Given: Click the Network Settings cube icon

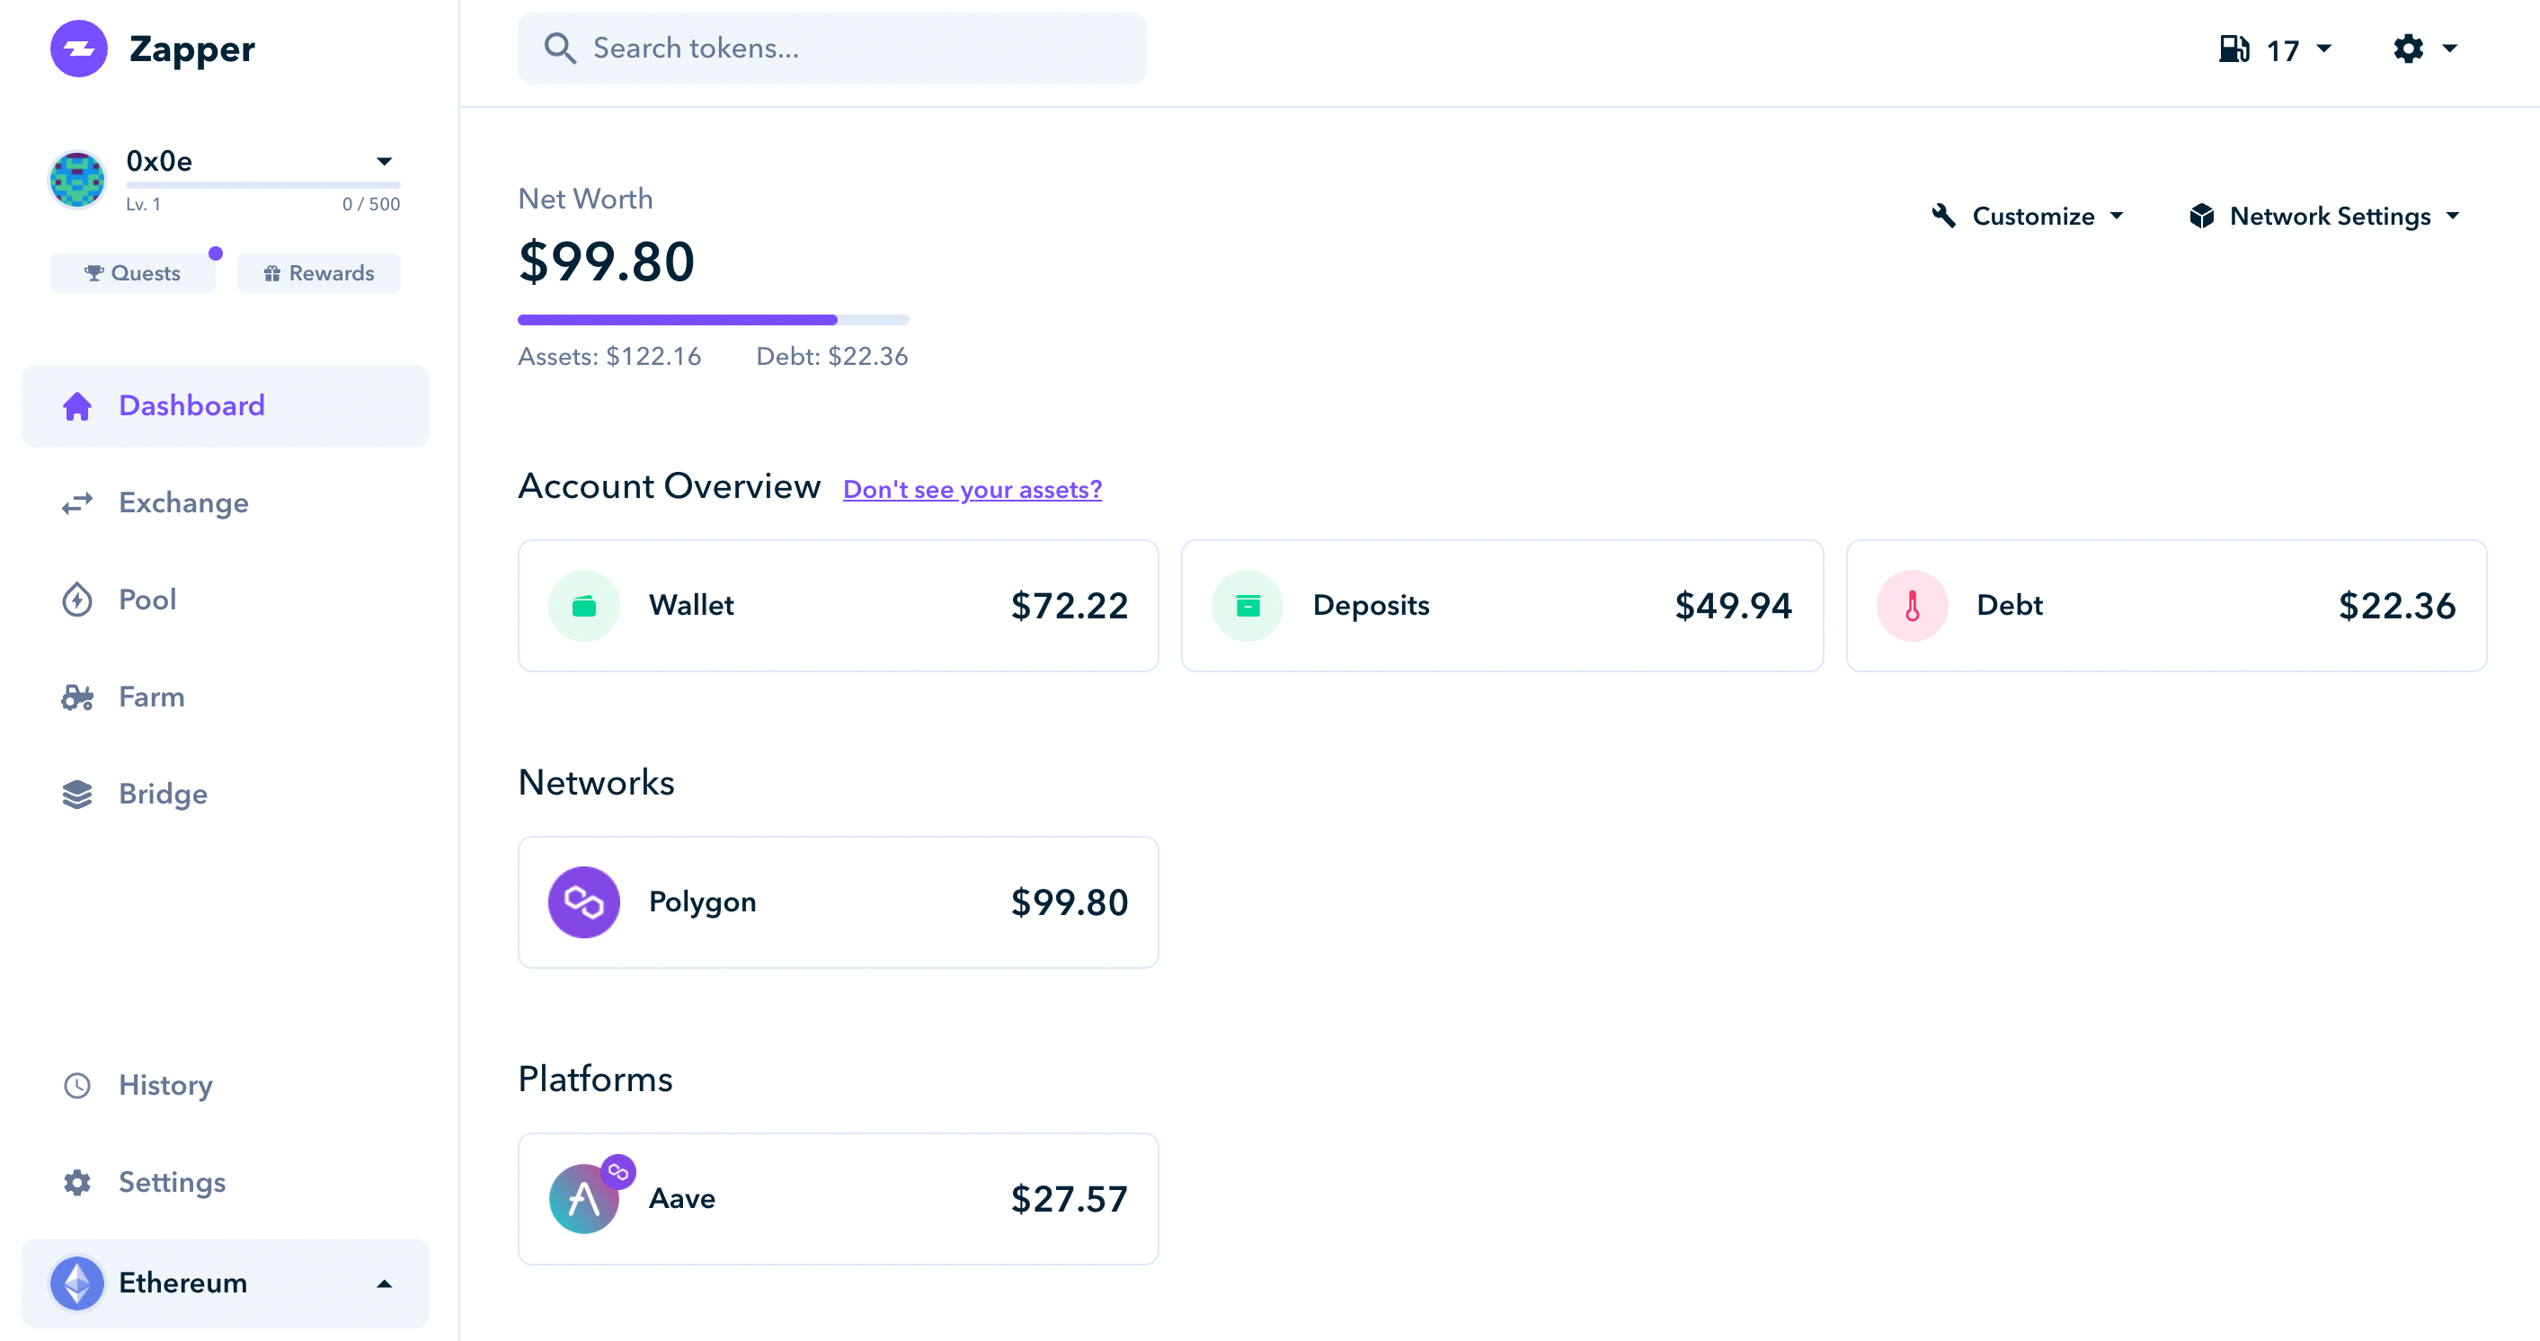Looking at the screenshot, I should click(2201, 216).
